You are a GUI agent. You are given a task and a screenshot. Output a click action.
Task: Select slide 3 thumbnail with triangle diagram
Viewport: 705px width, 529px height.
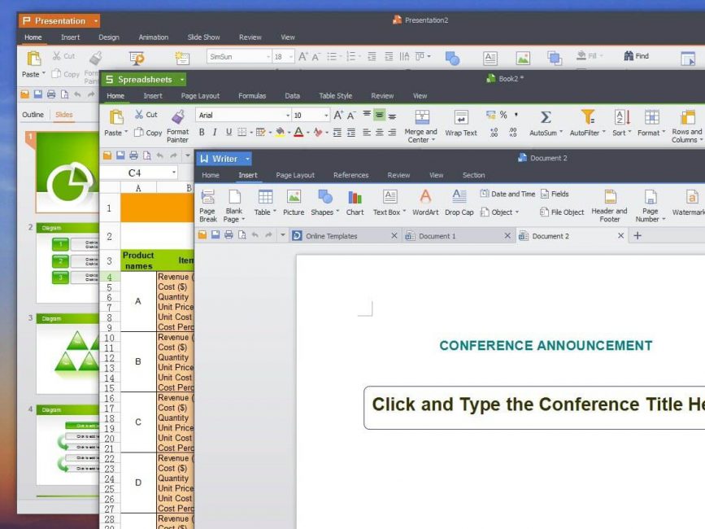(67, 353)
